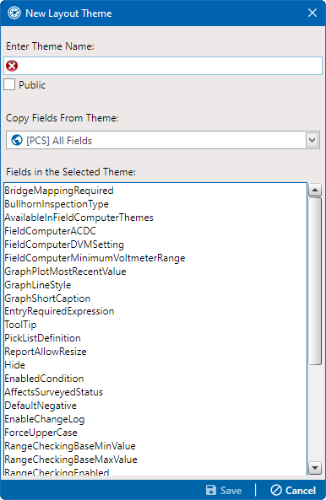Click the Cancel circle-slash icon
The height and width of the screenshot is (500, 326).
click(x=276, y=490)
